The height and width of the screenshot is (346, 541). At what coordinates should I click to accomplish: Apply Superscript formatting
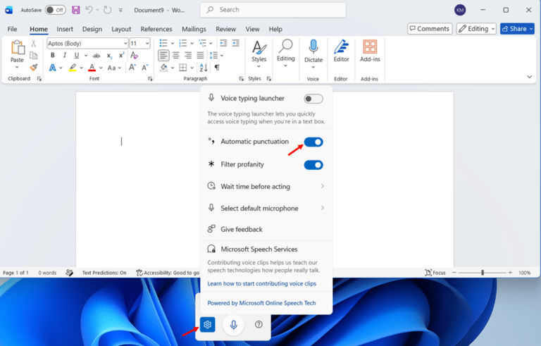pyautogui.click(x=121, y=55)
